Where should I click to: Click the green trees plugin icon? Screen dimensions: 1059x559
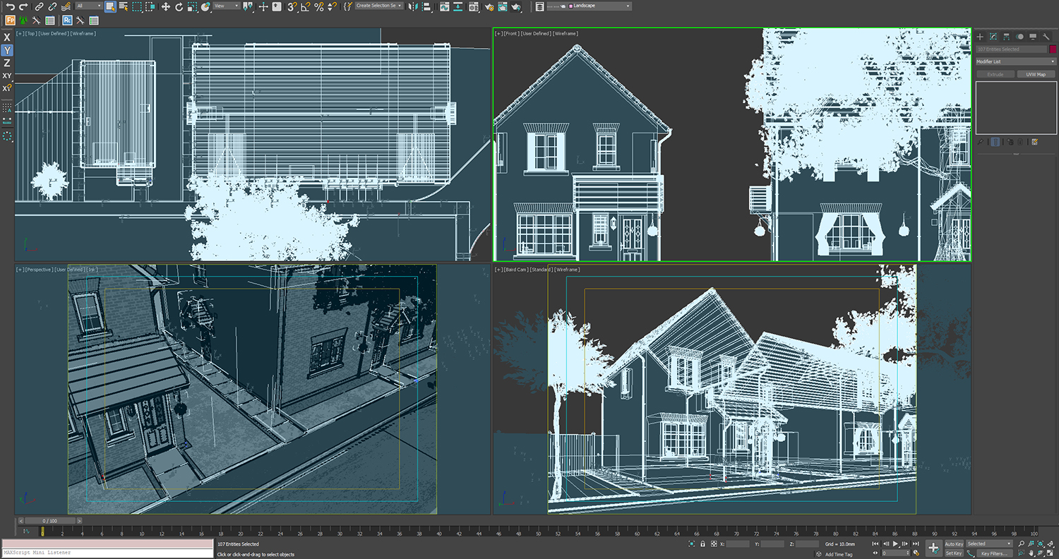pos(23,20)
